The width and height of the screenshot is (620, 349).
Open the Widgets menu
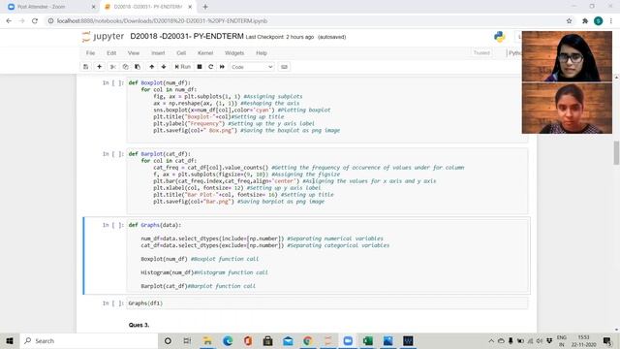pos(234,53)
